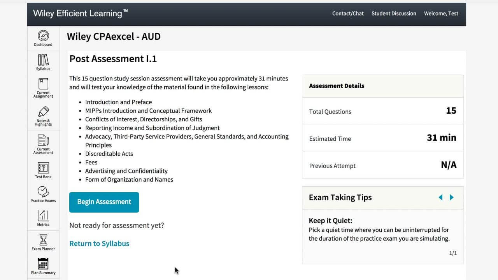The image size is (498, 280).
Task: Select Reporting Income and Subordination of Judgment
Action: 153,128
